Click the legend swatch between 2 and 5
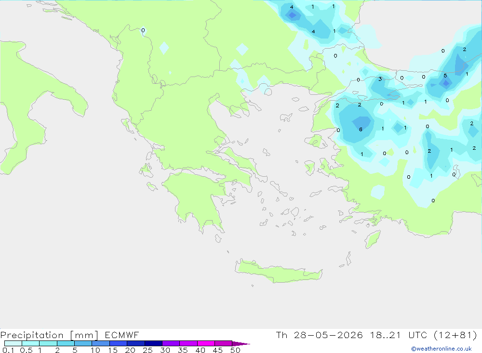Image resolution: width=482 pixels, height=353 pixels. click(x=66, y=343)
